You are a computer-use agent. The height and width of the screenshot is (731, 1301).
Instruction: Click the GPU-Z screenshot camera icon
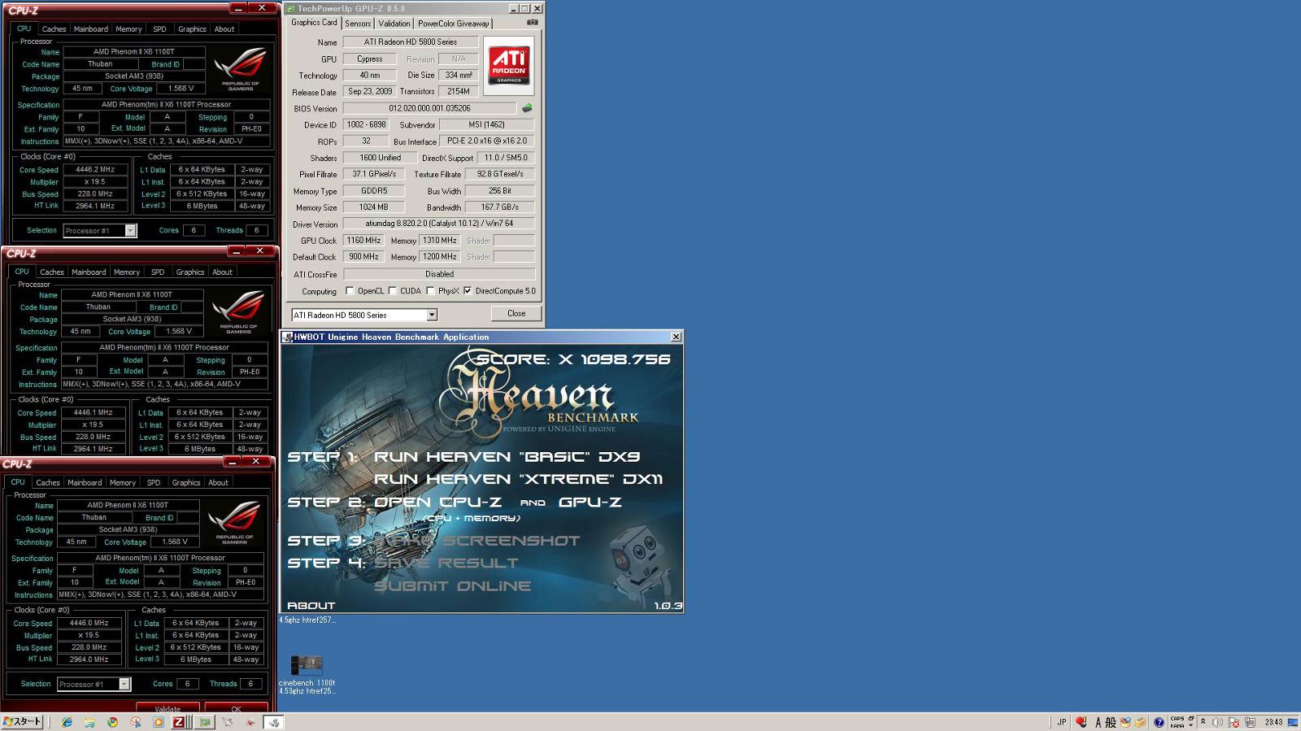point(532,23)
